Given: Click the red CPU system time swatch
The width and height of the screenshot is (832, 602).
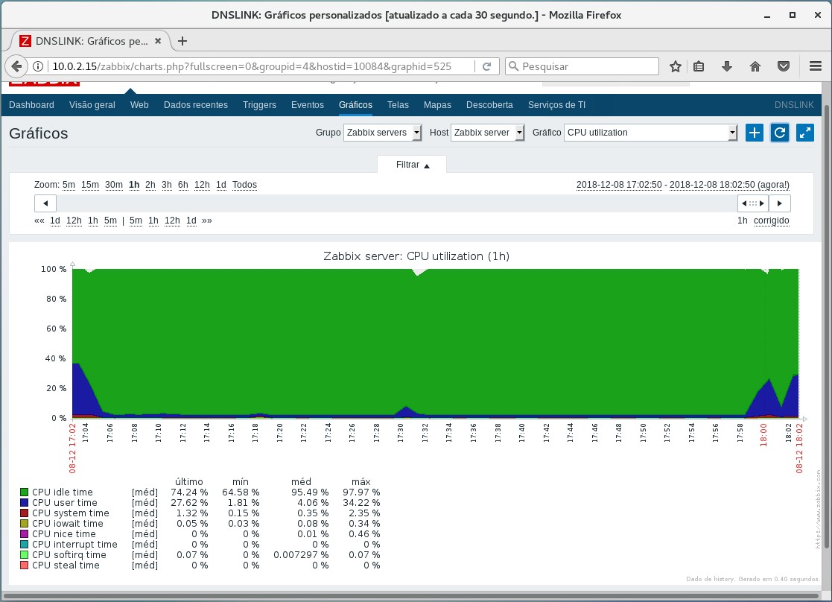Looking at the screenshot, I should [24, 513].
